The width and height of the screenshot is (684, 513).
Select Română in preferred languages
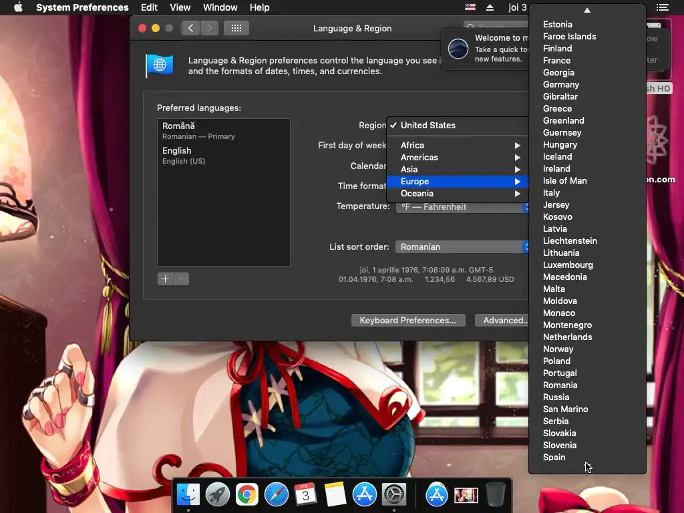pyautogui.click(x=223, y=131)
